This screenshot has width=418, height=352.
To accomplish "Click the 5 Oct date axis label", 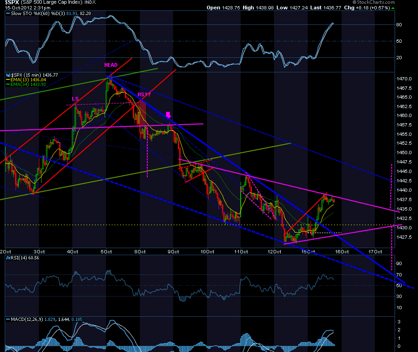I will pyautogui.click(x=106, y=252).
